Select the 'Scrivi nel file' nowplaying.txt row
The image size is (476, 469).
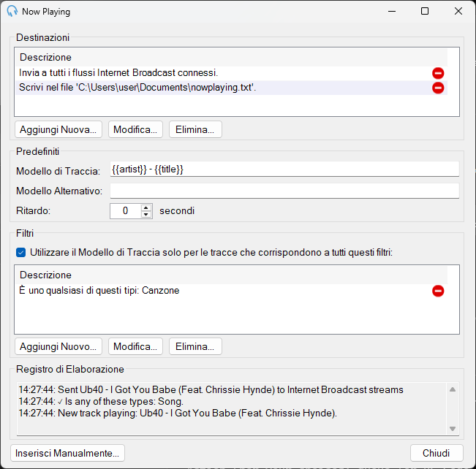pyautogui.click(x=231, y=88)
